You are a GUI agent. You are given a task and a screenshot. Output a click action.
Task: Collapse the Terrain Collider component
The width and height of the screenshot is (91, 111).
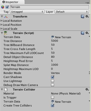[x=2, y=89]
